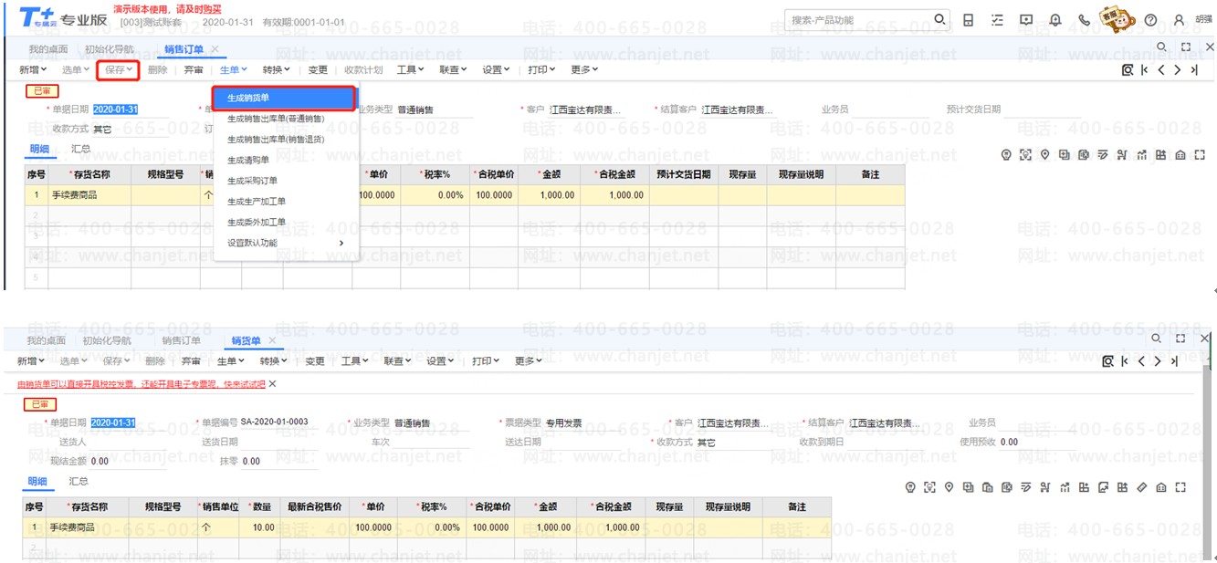Click the calculator icon beside the search box
1217x563 pixels.
click(x=969, y=20)
